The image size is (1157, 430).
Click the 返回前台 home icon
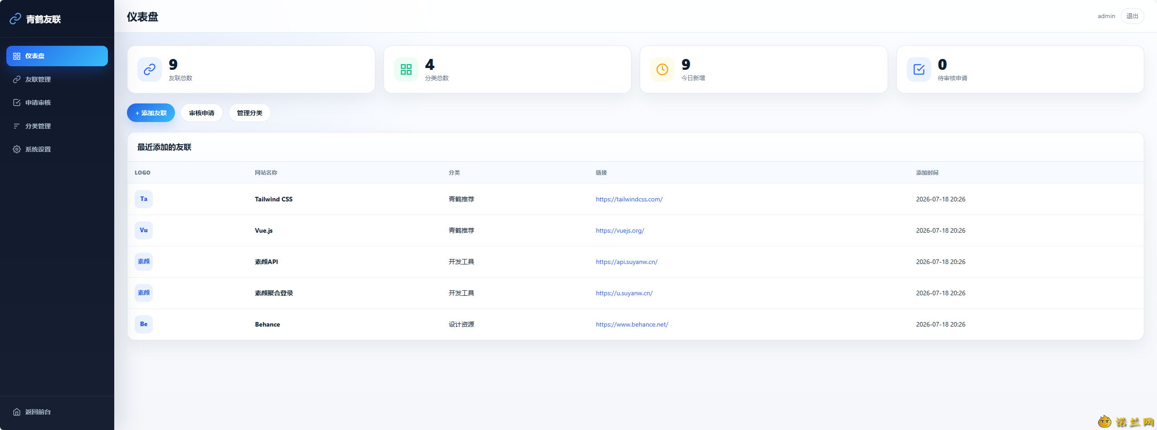coord(17,412)
